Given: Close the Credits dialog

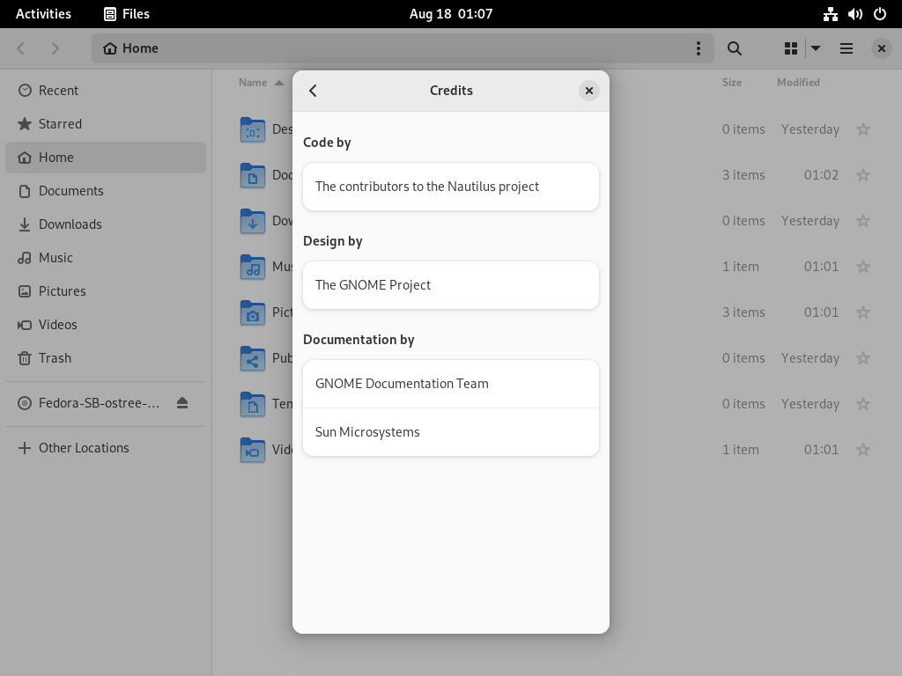Looking at the screenshot, I should pos(589,91).
